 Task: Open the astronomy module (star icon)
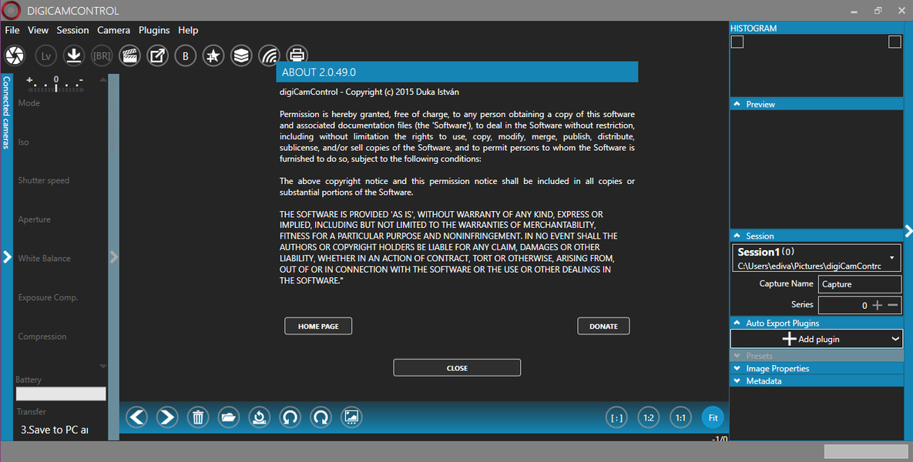(x=213, y=55)
